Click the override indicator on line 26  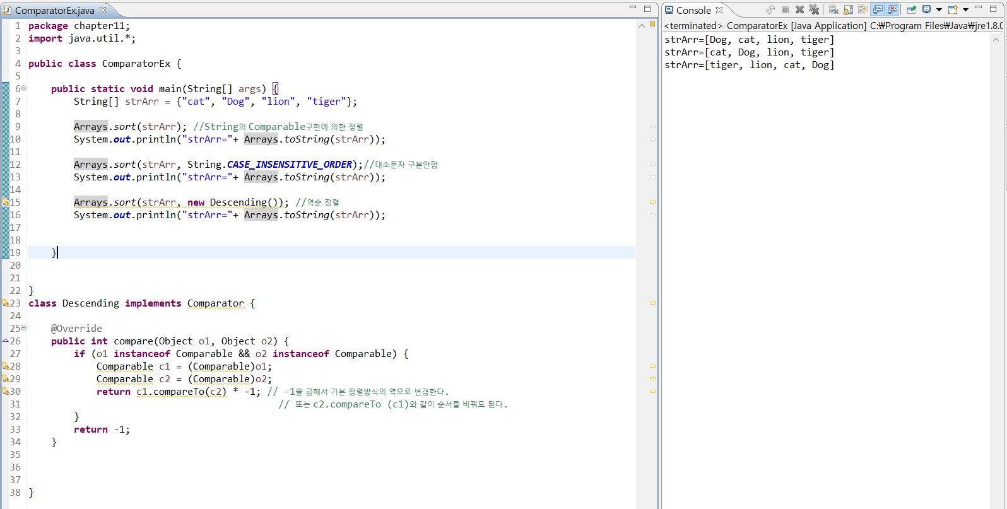click(x=5, y=341)
